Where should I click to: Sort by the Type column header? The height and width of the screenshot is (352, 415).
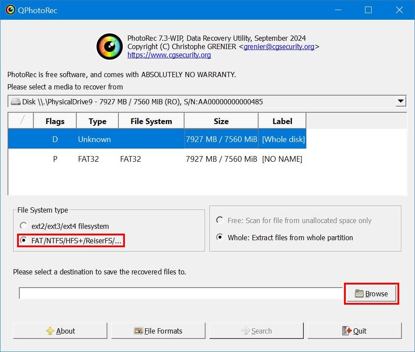click(97, 121)
